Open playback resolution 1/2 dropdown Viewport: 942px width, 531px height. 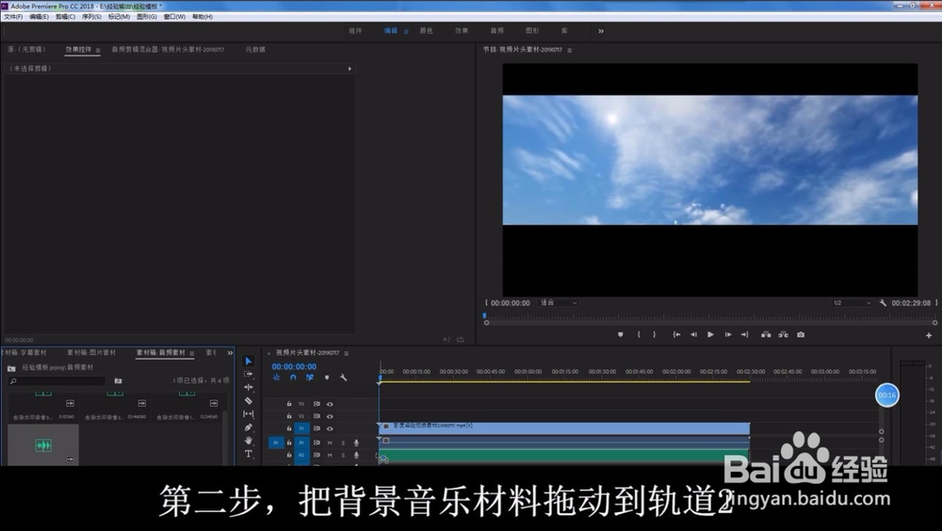(852, 303)
